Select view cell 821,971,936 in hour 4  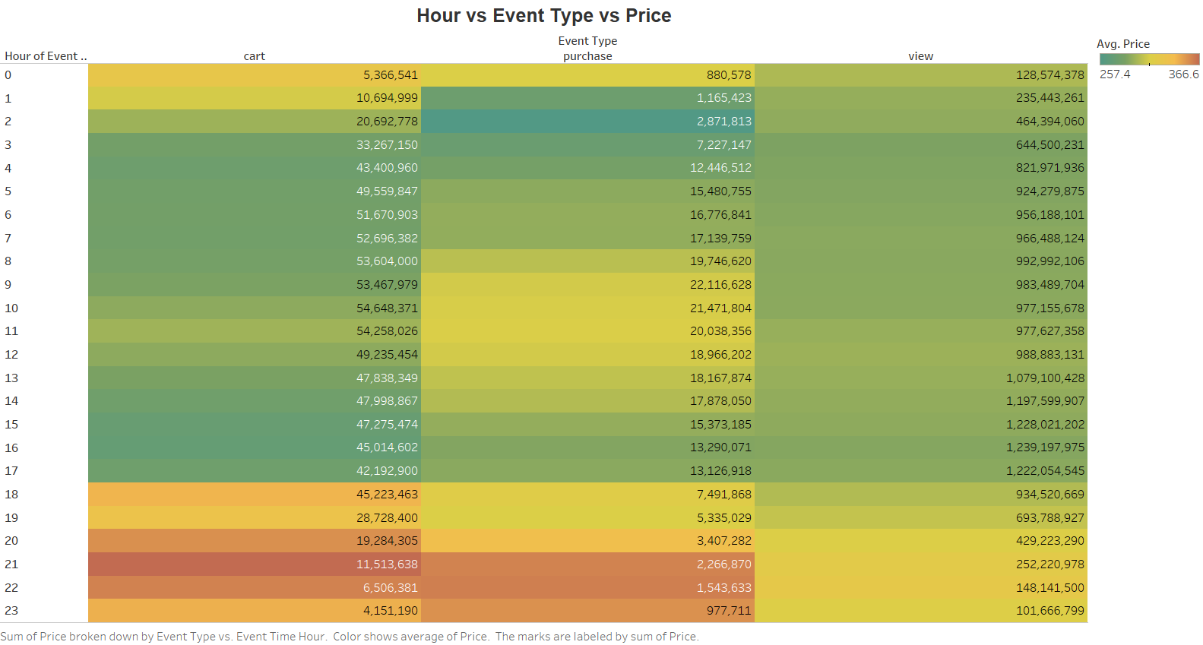[921, 168]
